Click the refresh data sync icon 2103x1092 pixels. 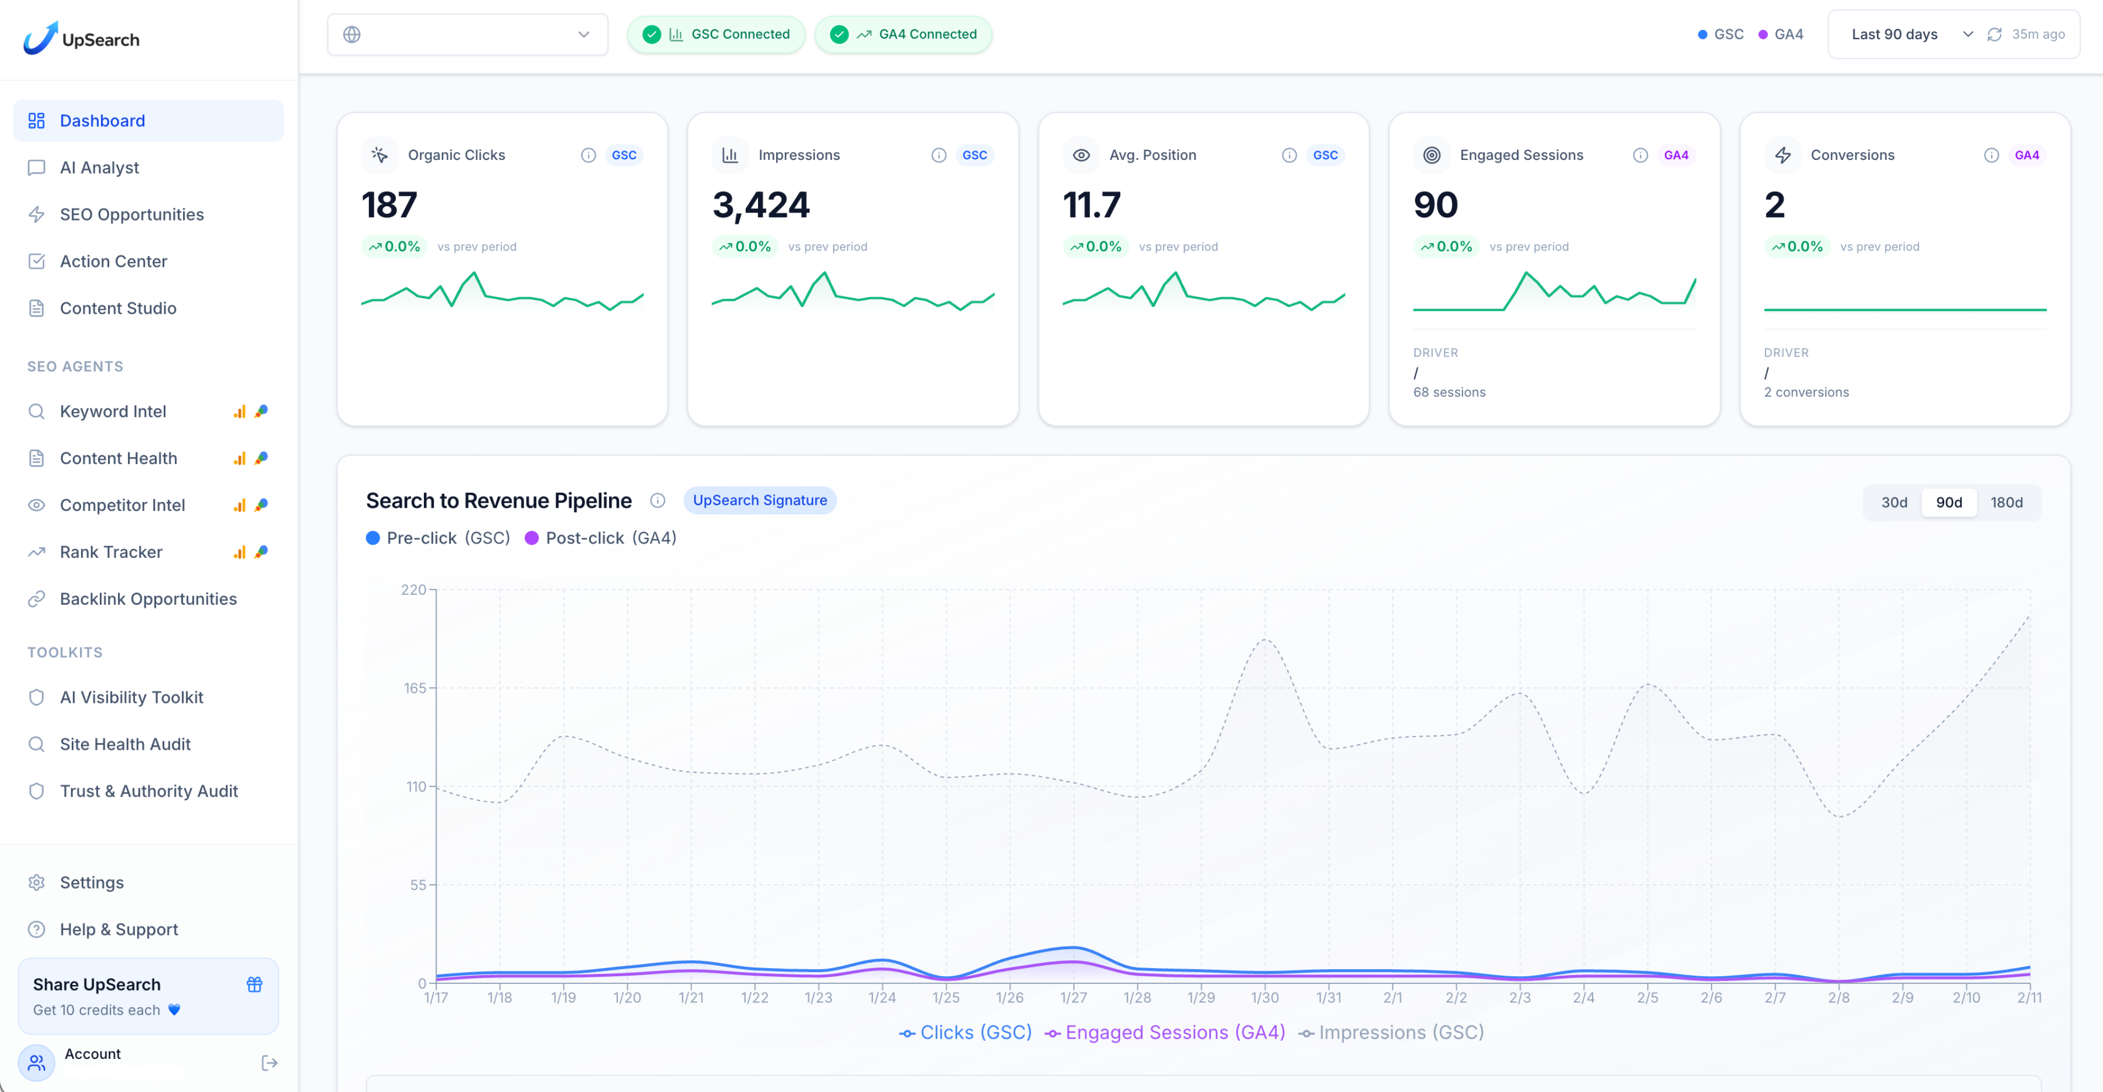(1994, 34)
